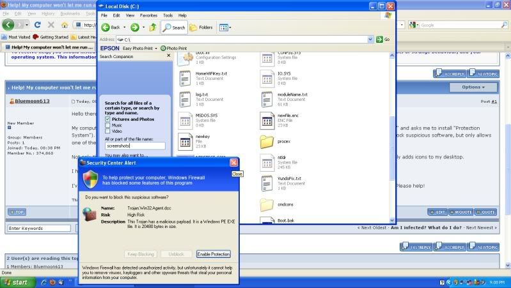
Task: Click Enable Protection in Security Center Alert
Action: 214,254
